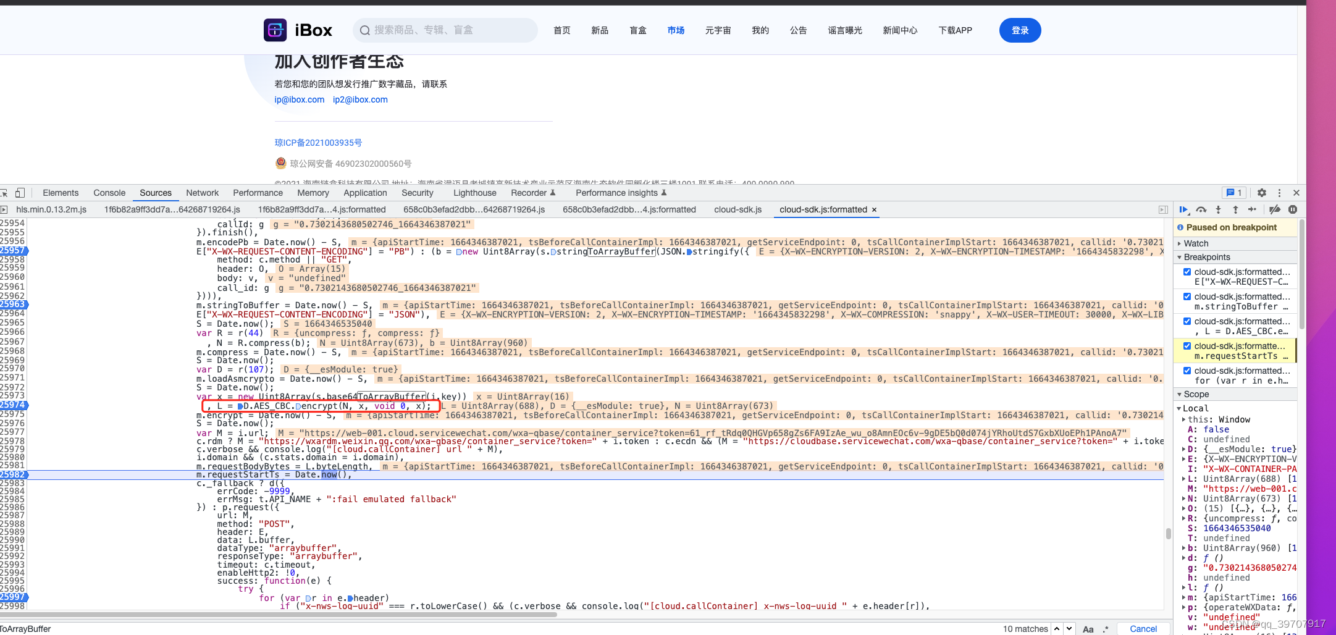Open the ip@ibox.com email link
1336x635 pixels.
[299, 99]
